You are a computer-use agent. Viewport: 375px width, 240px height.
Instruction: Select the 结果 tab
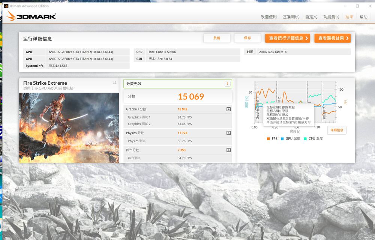point(349,17)
